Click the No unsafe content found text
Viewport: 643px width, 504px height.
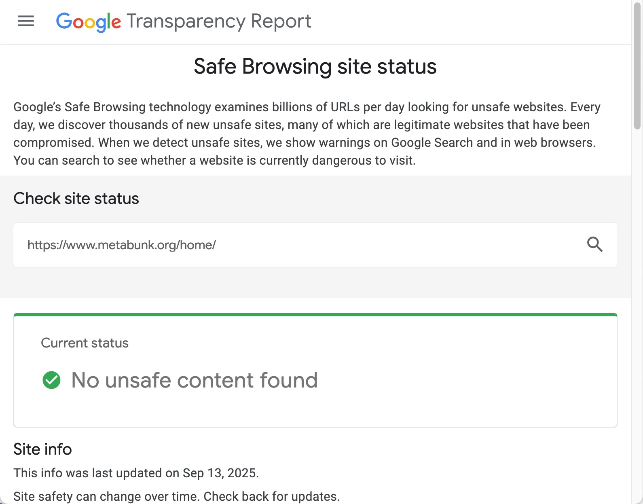pos(194,380)
